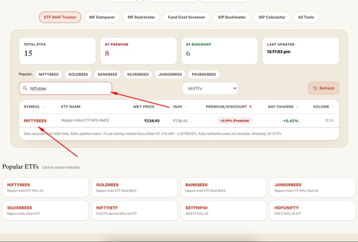Pick the SILVERBEES popular chip
The width and height of the screenshot is (358, 242).
[138, 74]
